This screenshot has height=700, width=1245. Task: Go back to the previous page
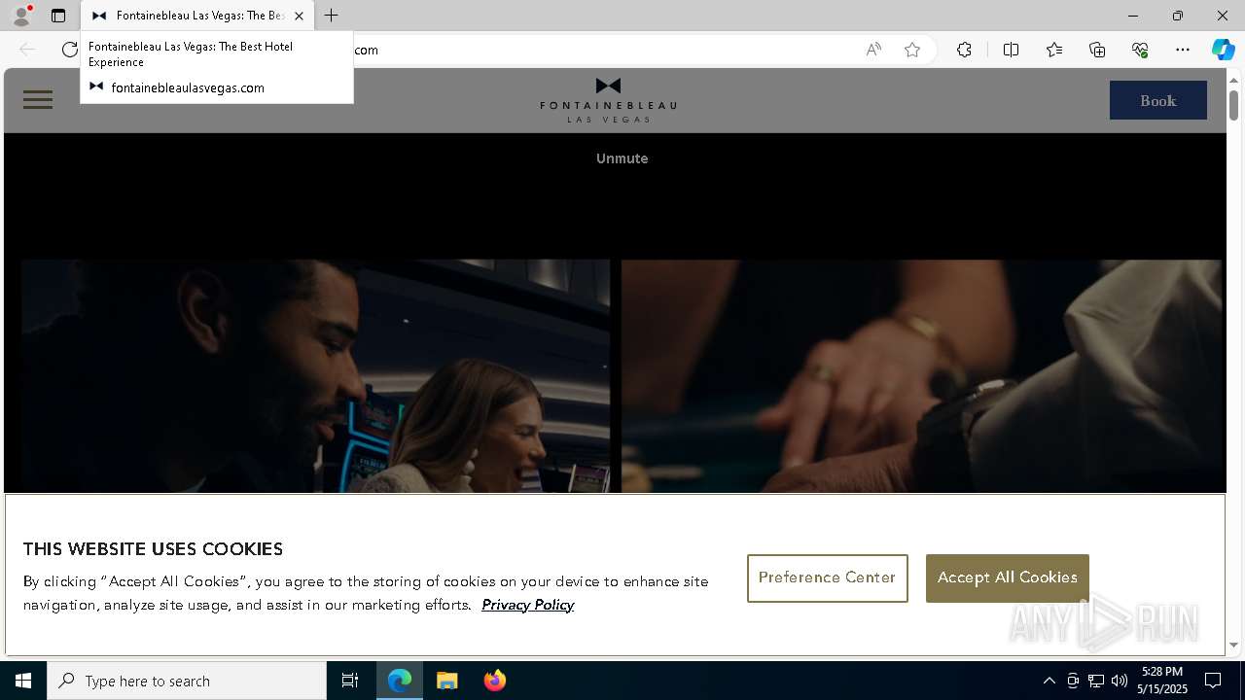pos(27,50)
